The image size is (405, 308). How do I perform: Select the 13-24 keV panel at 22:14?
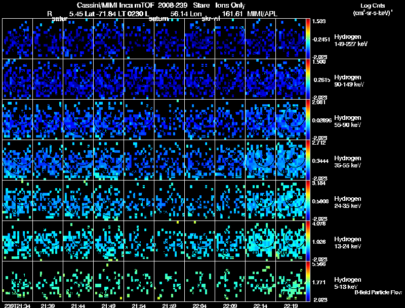click(x=260, y=241)
